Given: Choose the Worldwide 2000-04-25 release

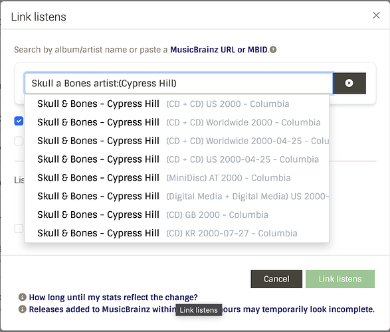Looking at the screenshot, I should 177,141.
